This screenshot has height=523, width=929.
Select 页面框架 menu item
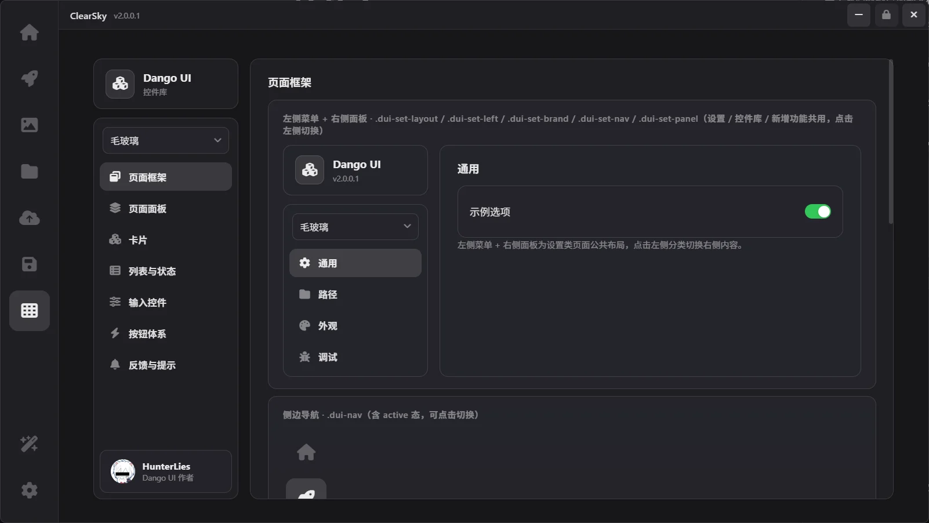166,177
